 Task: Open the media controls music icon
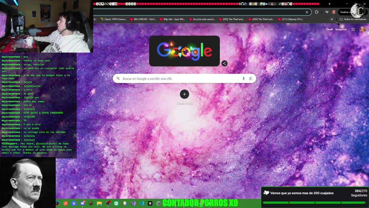(x=327, y=12)
